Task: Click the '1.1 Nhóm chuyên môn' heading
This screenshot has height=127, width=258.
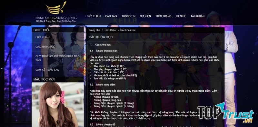Action: (104, 51)
